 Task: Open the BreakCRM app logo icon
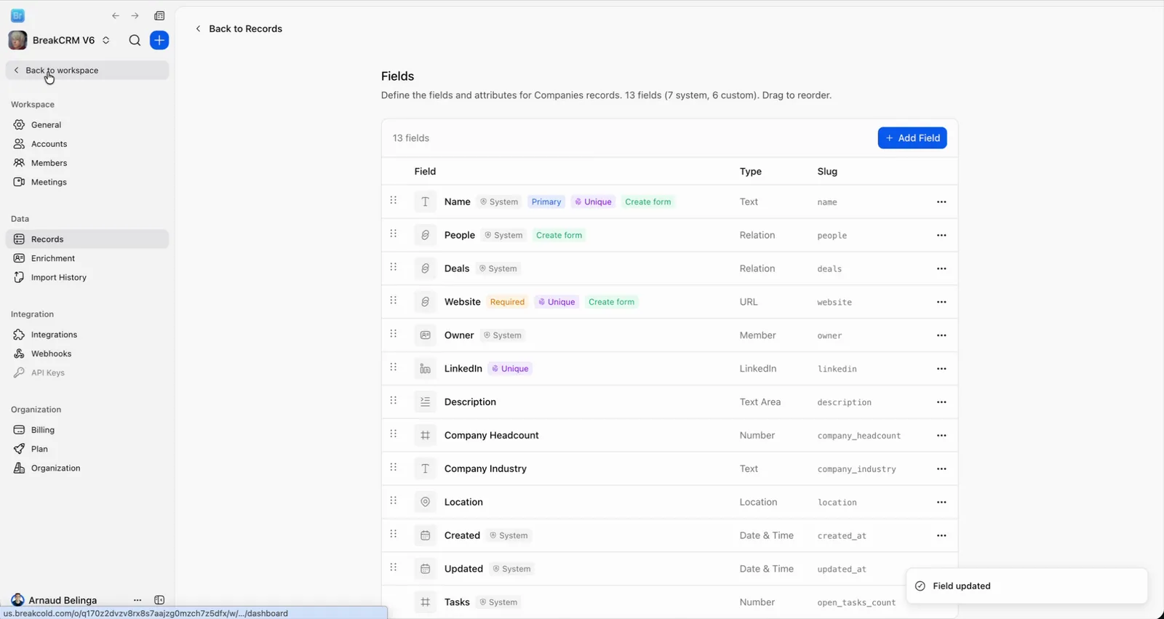pos(17,15)
